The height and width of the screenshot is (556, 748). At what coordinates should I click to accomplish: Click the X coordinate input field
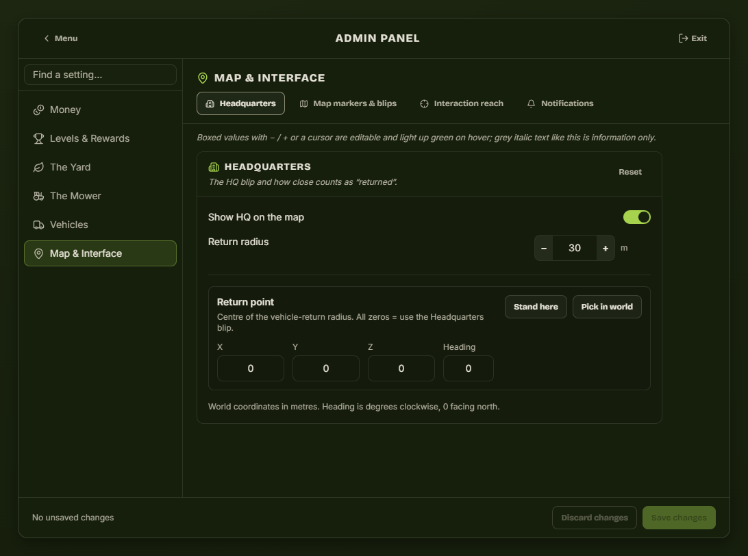pyautogui.click(x=251, y=368)
